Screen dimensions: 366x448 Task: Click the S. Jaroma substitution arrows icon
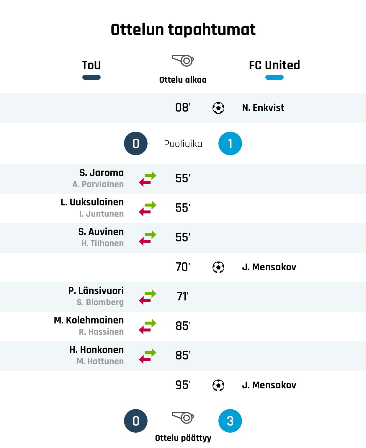point(148,179)
